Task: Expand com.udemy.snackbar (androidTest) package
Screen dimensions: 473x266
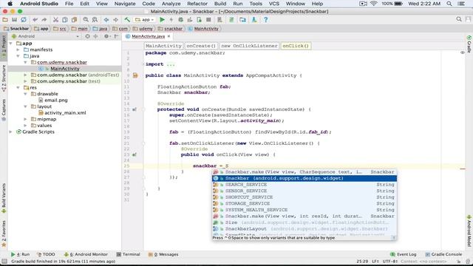Action: [x=25, y=75]
